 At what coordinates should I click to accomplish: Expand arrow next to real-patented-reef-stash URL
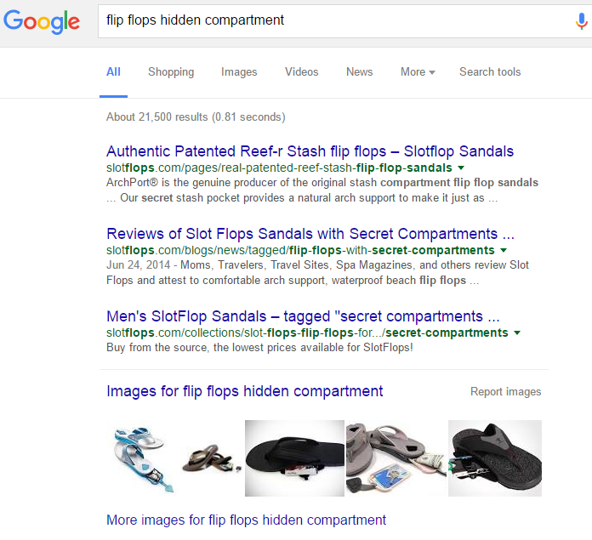(x=461, y=168)
